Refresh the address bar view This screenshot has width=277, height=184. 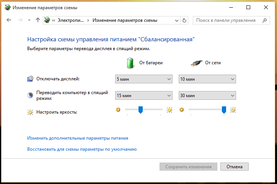pyautogui.click(x=184, y=20)
